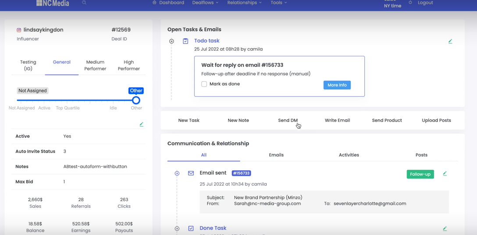Click the pencil icon for Done Task
The image size is (477, 235).
pos(445,228)
